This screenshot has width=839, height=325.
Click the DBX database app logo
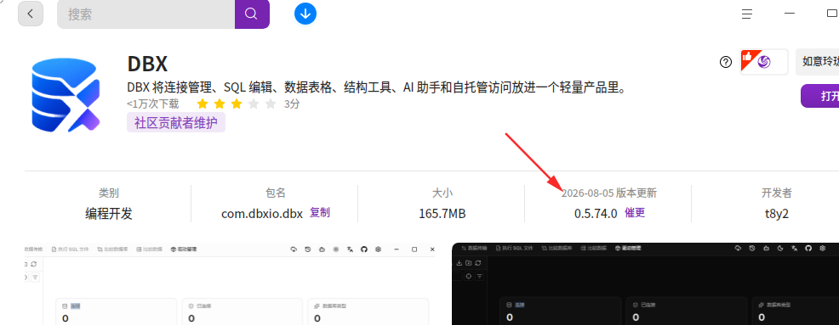(x=66, y=96)
